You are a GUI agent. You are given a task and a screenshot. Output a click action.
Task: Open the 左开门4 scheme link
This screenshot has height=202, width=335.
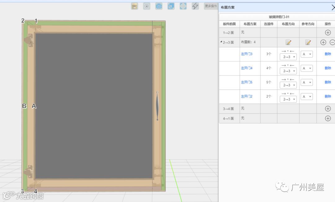(x=247, y=68)
